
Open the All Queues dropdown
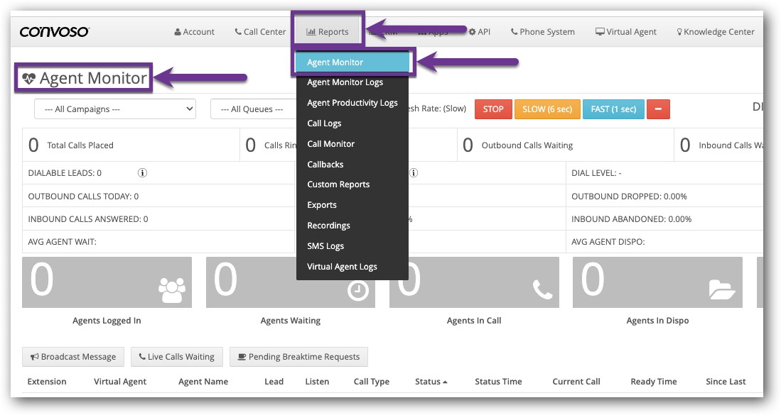252,109
